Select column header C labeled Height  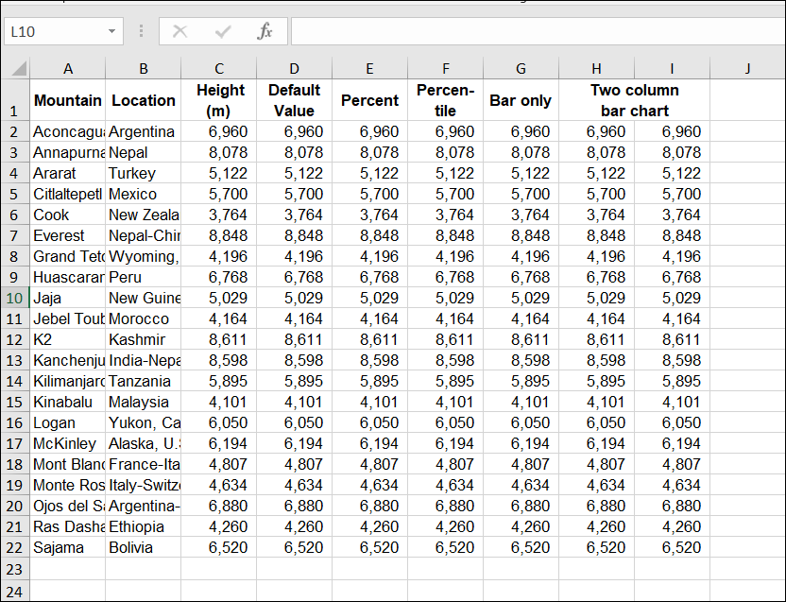coord(219,68)
